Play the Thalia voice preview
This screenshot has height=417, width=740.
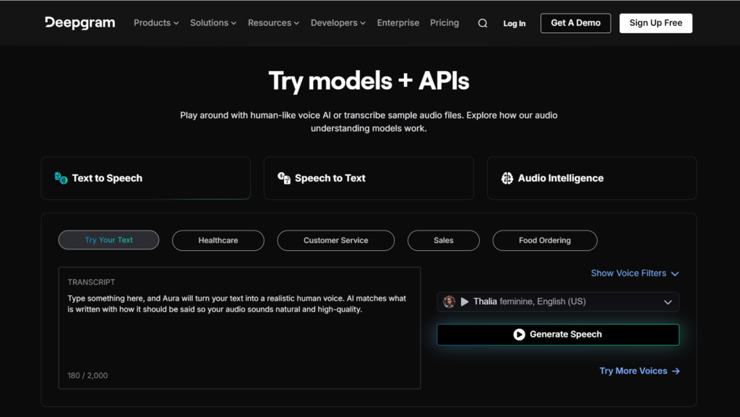click(465, 301)
